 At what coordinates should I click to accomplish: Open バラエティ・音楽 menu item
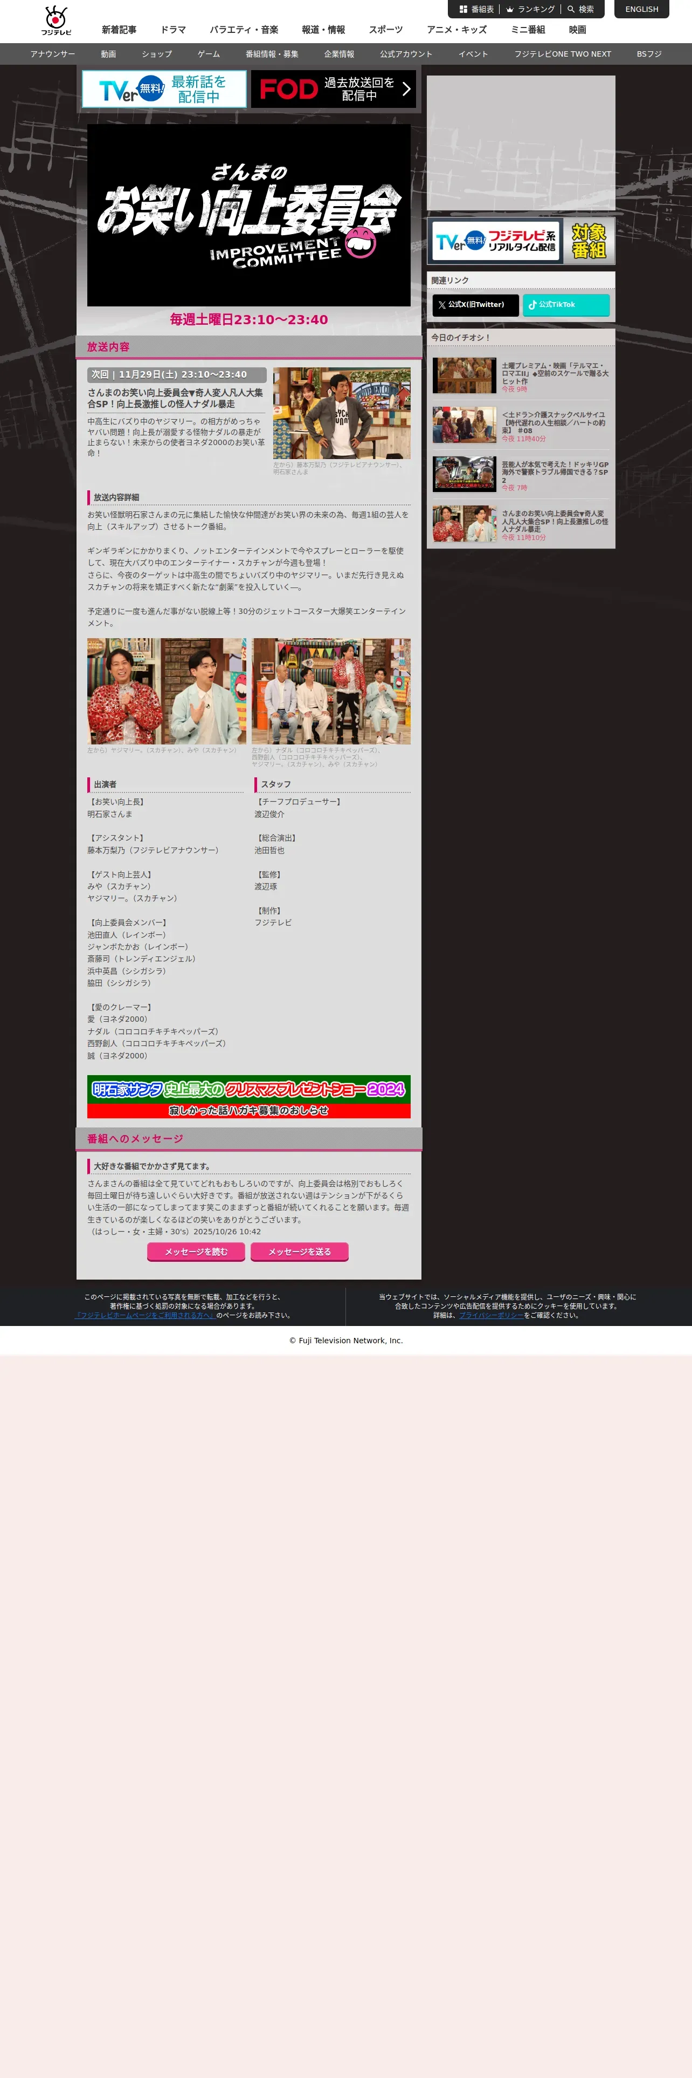tap(244, 30)
